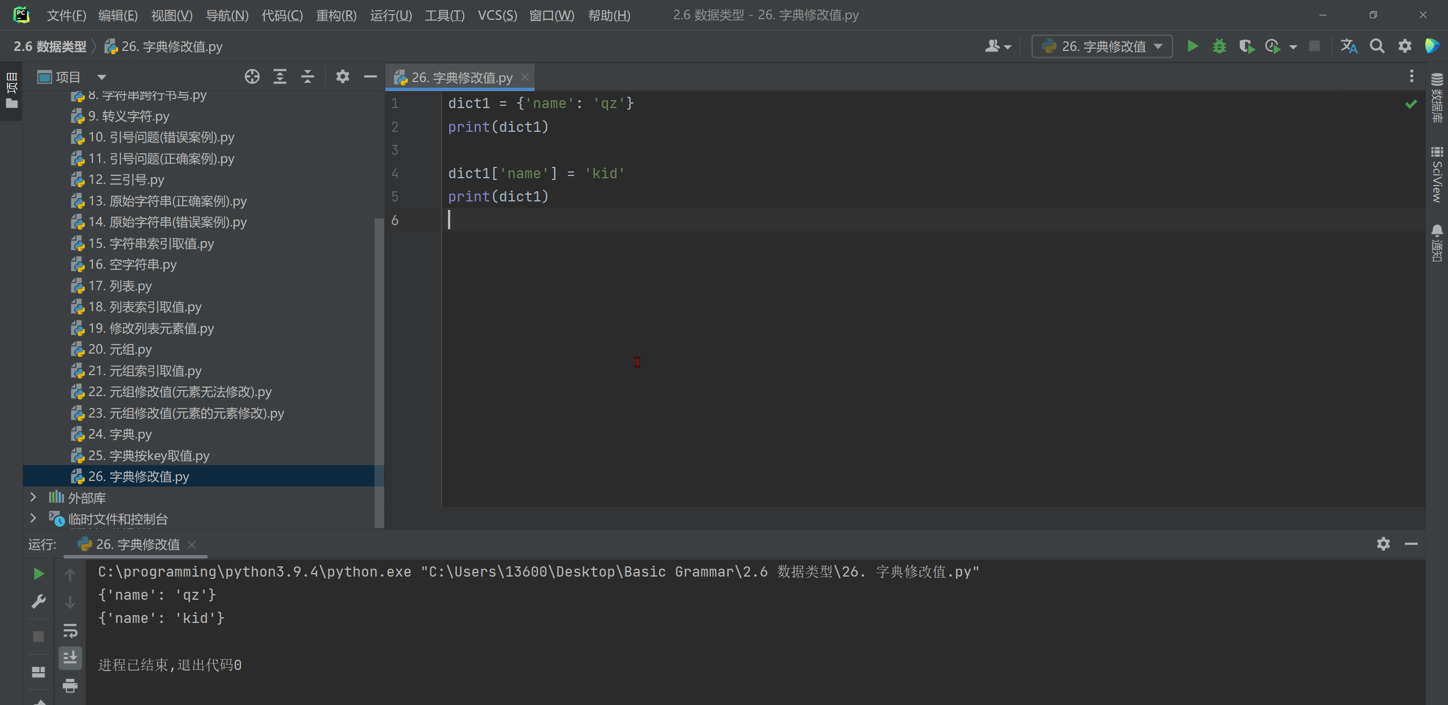Screen dimensions: 1448x705
Task: Open 导航(N) menu
Action: point(227,15)
